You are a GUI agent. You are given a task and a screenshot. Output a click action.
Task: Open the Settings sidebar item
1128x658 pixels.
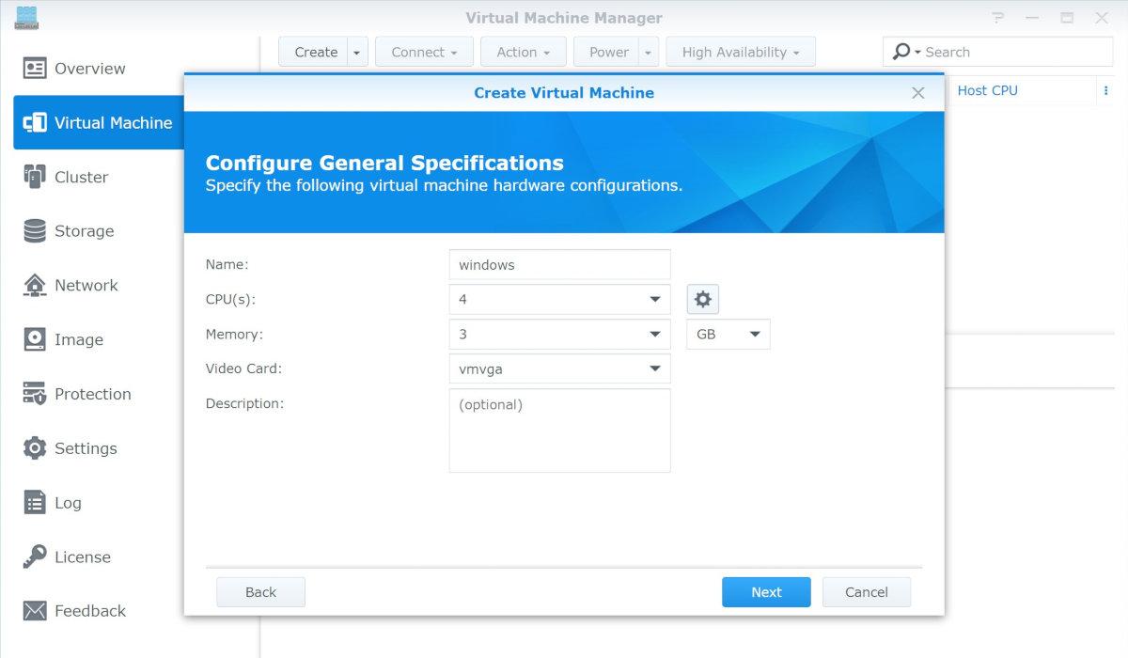tap(85, 448)
